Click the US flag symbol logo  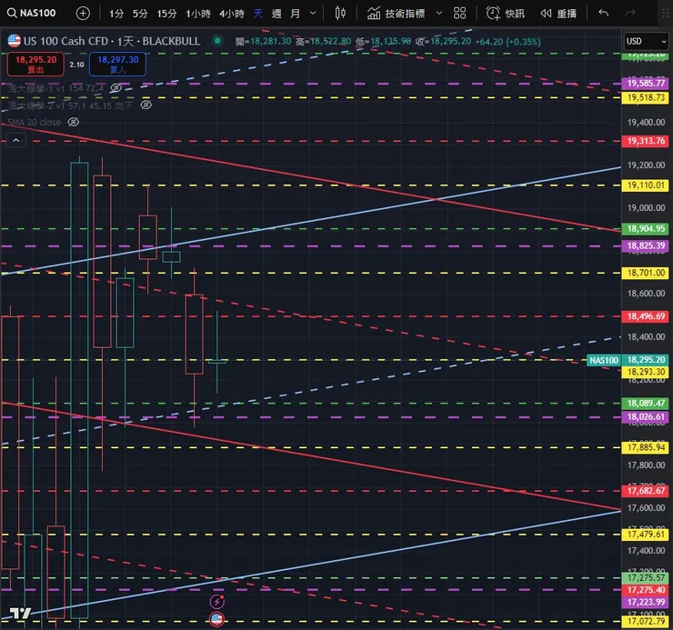[x=15, y=41]
